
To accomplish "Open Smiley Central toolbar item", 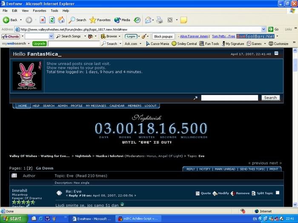I will coord(184,44).
